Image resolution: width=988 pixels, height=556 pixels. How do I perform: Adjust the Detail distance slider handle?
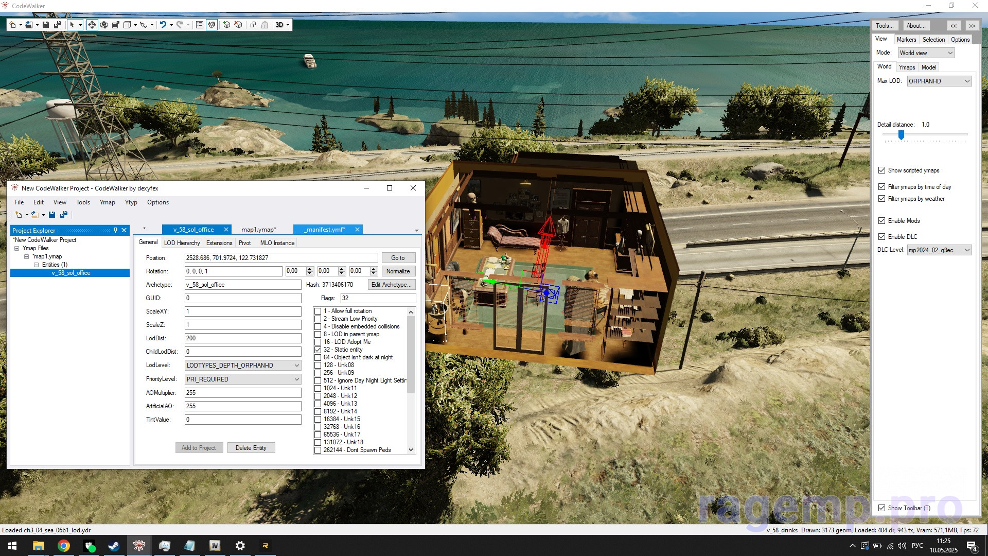coord(901,135)
